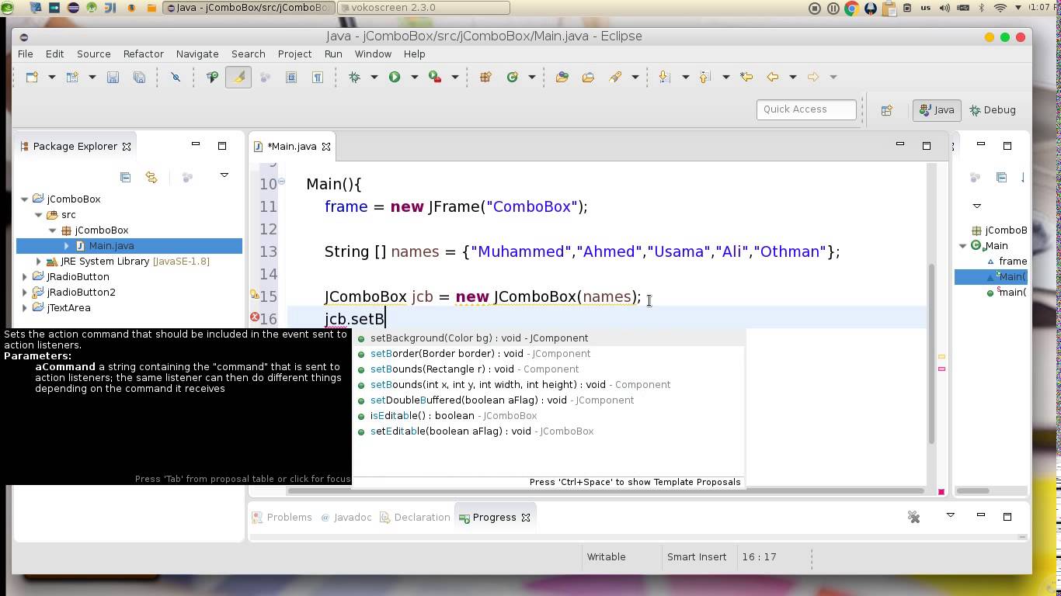Select setBounds(Rectangle r) proposal
The image size is (1061, 596).
[549, 369]
